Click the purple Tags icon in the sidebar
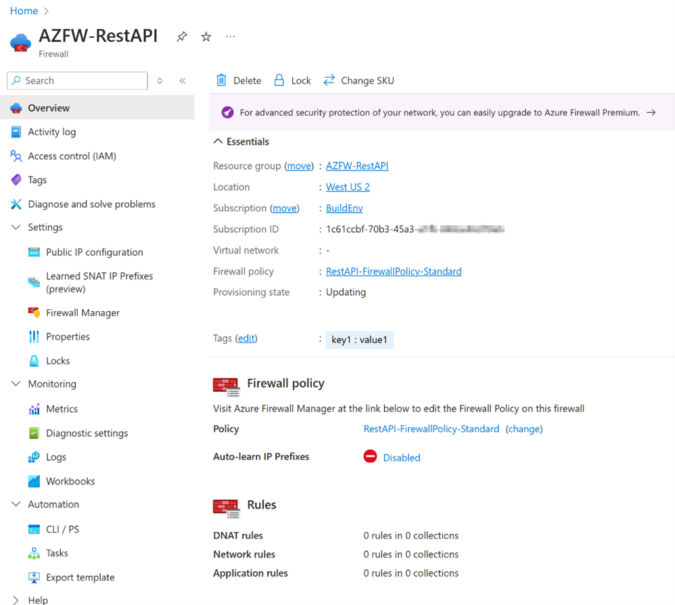This screenshot has height=605, width=675. pyautogui.click(x=16, y=179)
